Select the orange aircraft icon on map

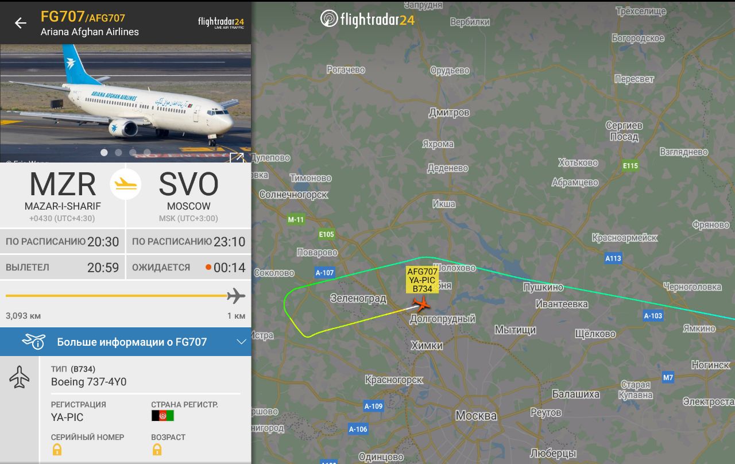coord(422,303)
